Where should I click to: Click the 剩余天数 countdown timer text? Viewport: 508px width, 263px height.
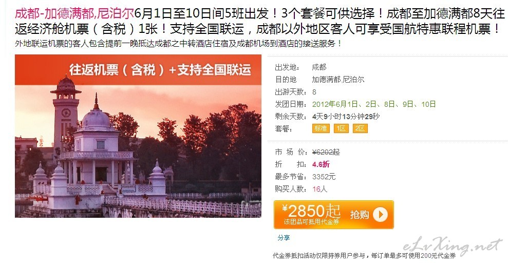coord(346,117)
